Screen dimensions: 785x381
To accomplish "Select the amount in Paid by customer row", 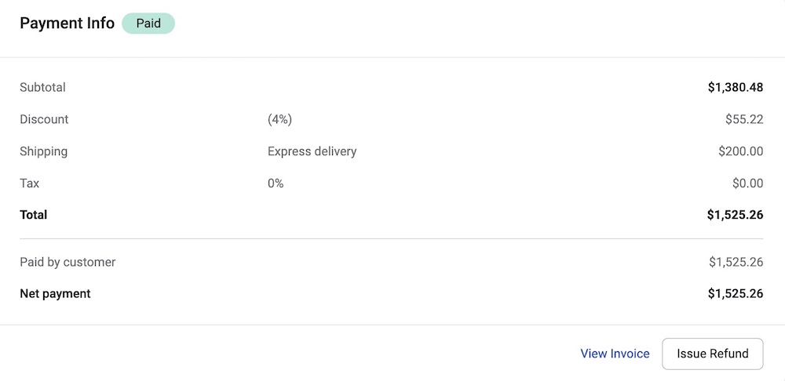I will click(736, 262).
